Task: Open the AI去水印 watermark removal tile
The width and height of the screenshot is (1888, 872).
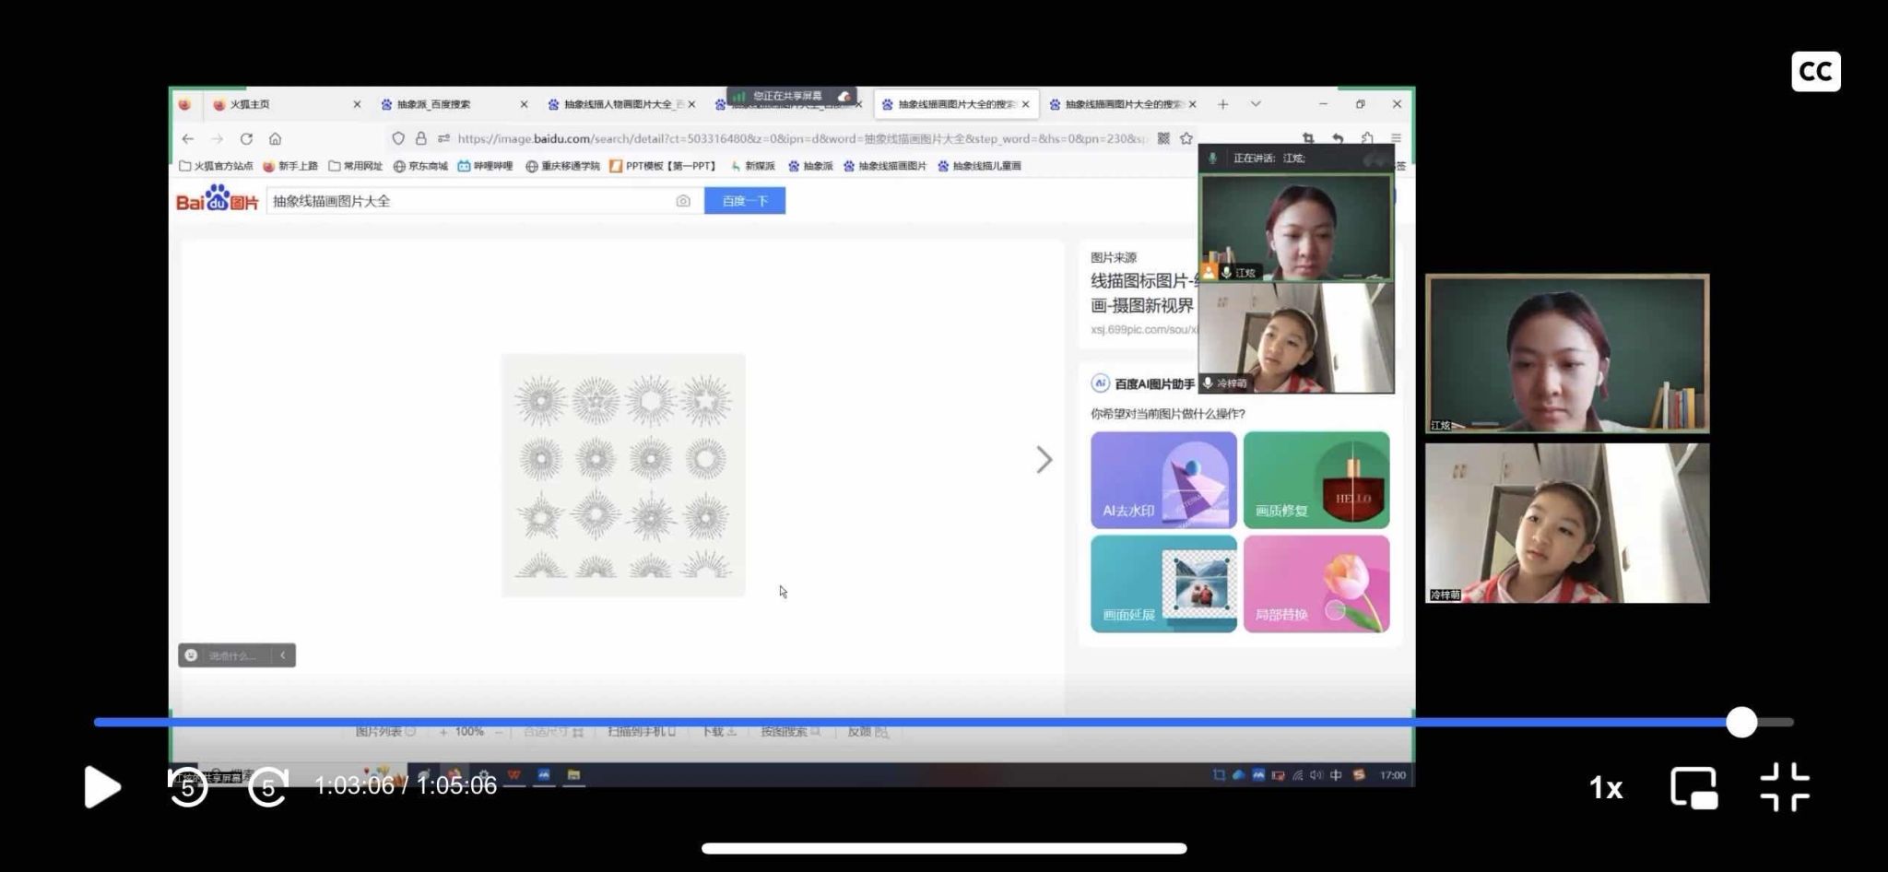Action: (1163, 480)
